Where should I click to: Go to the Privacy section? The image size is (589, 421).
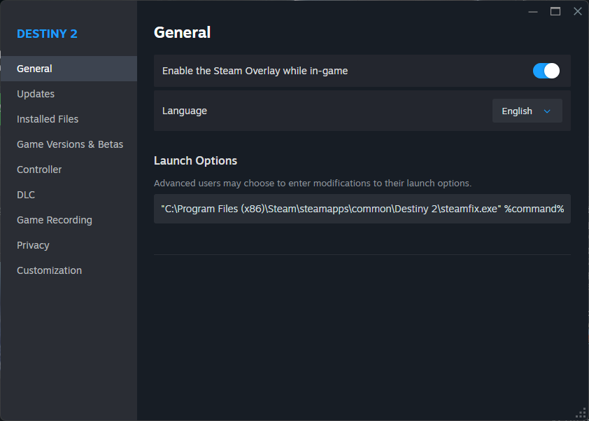click(69, 245)
